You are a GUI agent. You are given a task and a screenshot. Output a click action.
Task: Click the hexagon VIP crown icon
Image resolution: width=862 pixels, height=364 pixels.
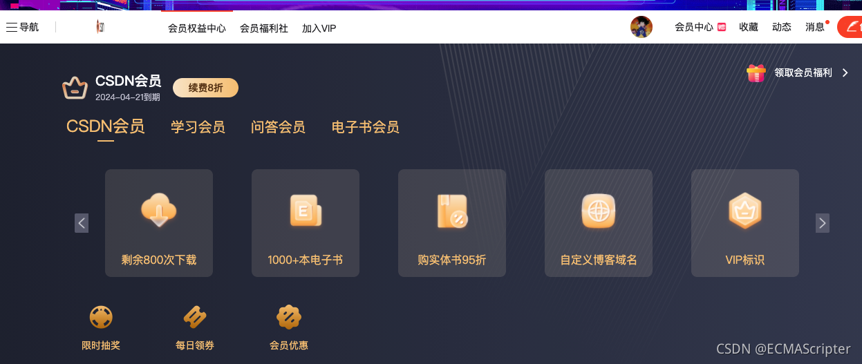pyautogui.click(x=745, y=211)
